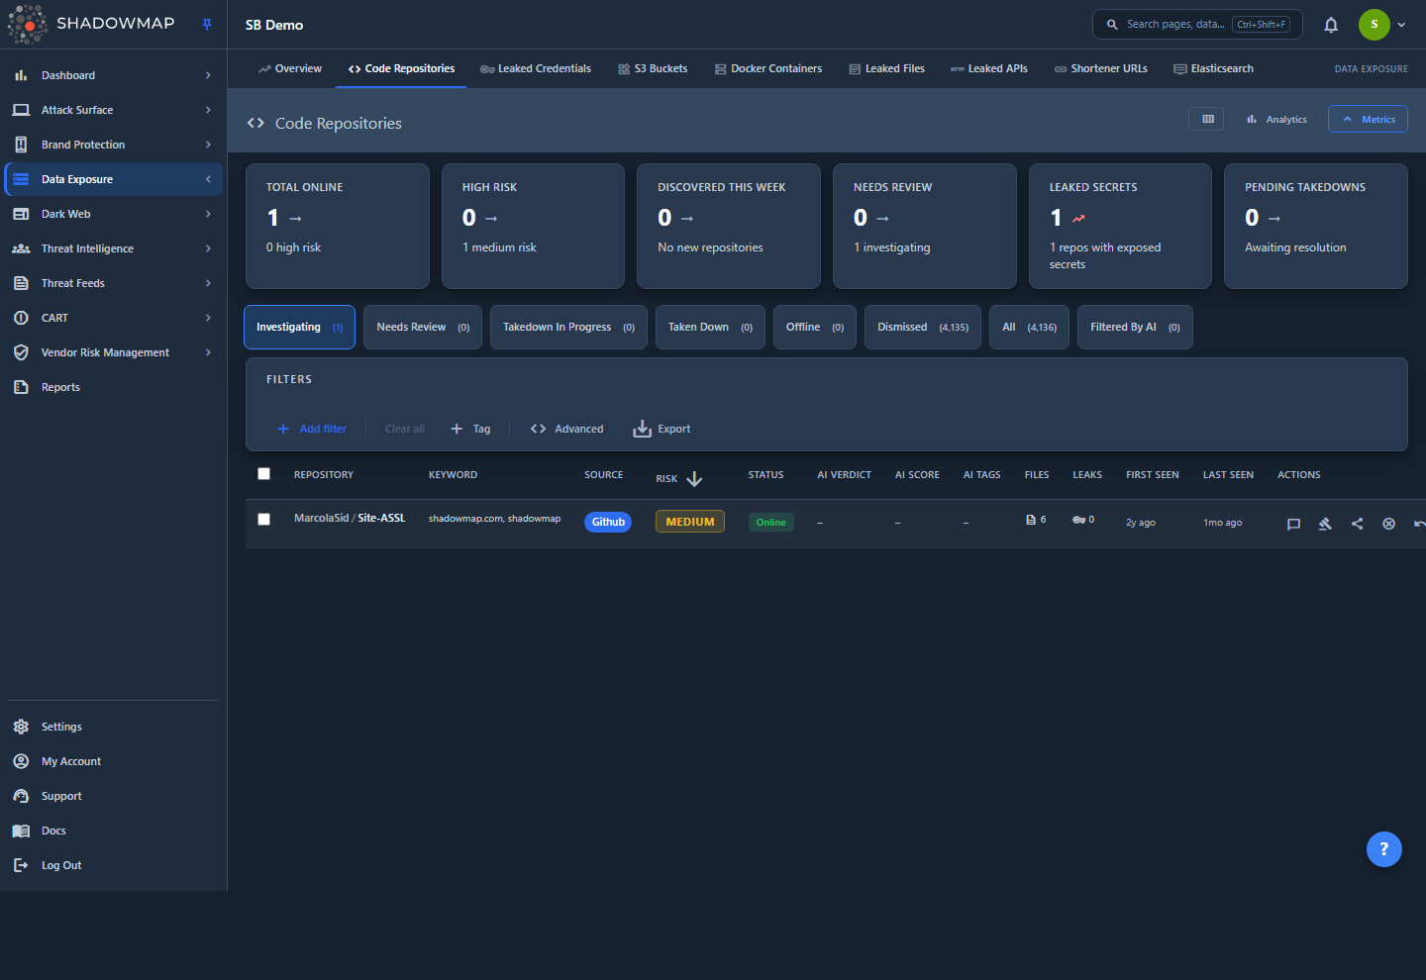Select the Takedown In Progress filter
Image resolution: width=1426 pixels, height=980 pixels.
pyautogui.click(x=568, y=328)
